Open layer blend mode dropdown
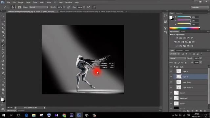Screen dimensions: 210x118 [178, 58]
